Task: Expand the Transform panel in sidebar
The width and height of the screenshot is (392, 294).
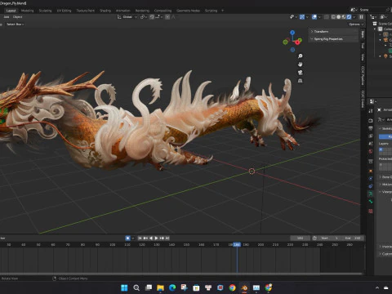Action: pyautogui.click(x=333, y=32)
